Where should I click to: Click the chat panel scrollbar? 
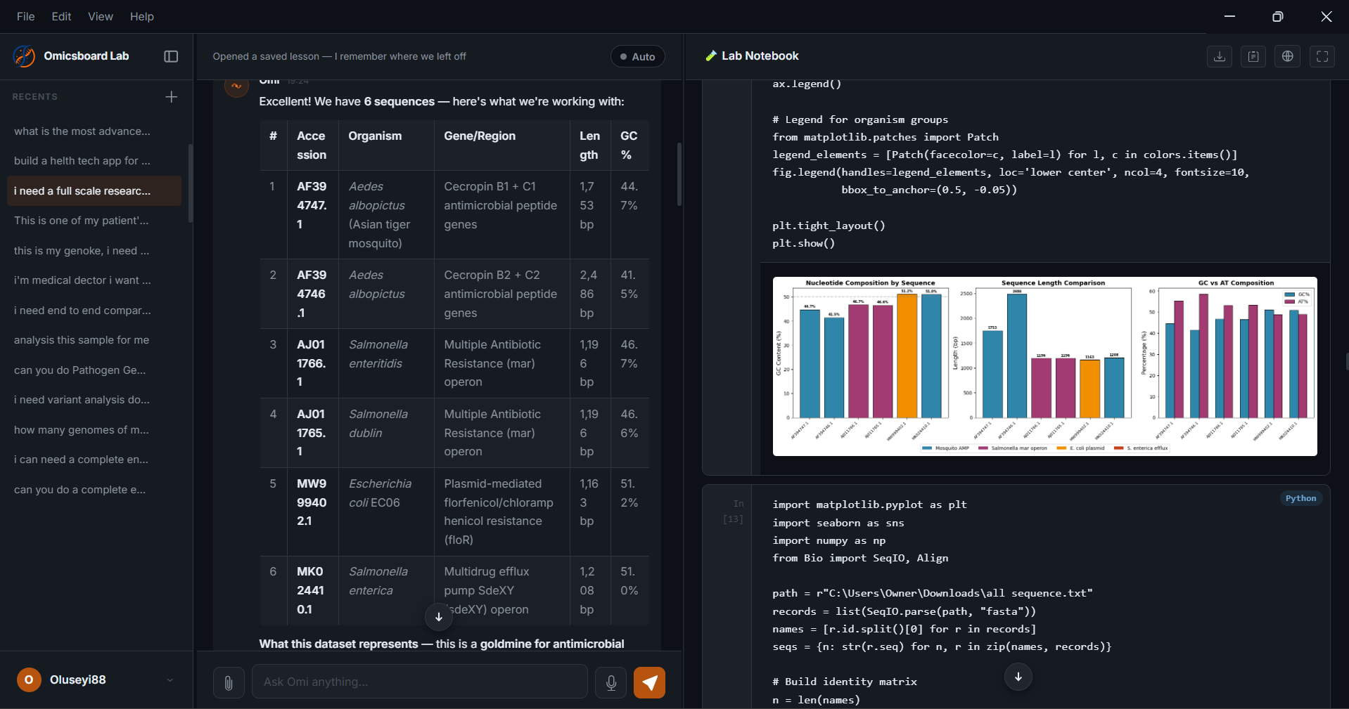(x=679, y=174)
